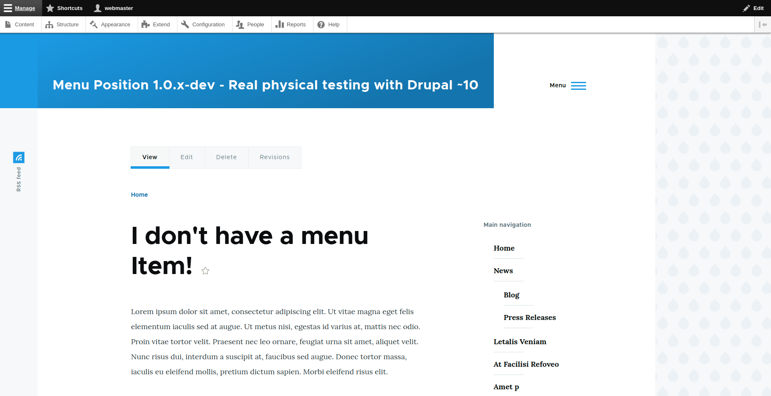Open Blog in Main navigation
Viewport: 771px width, 396px height.
[511, 295]
